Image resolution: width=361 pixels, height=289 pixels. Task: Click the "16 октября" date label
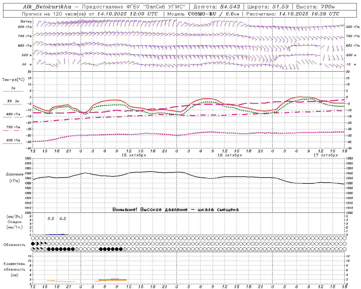[x=230, y=155]
